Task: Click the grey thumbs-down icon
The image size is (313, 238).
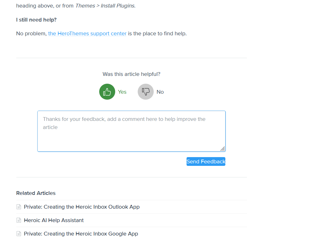Action: coord(146,92)
